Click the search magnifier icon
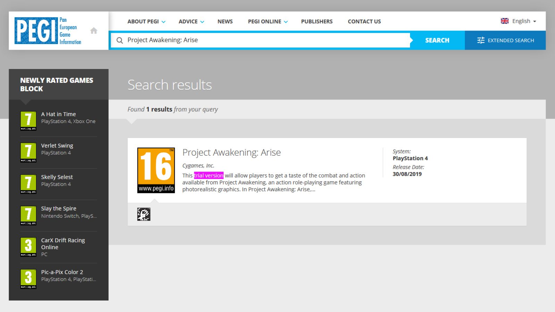Viewport: 555px width, 312px height. (x=120, y=40)
